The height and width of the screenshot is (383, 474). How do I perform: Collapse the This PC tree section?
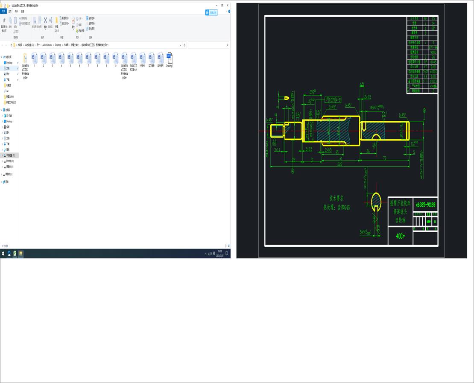pyautogui.click(x=2, y=110)
